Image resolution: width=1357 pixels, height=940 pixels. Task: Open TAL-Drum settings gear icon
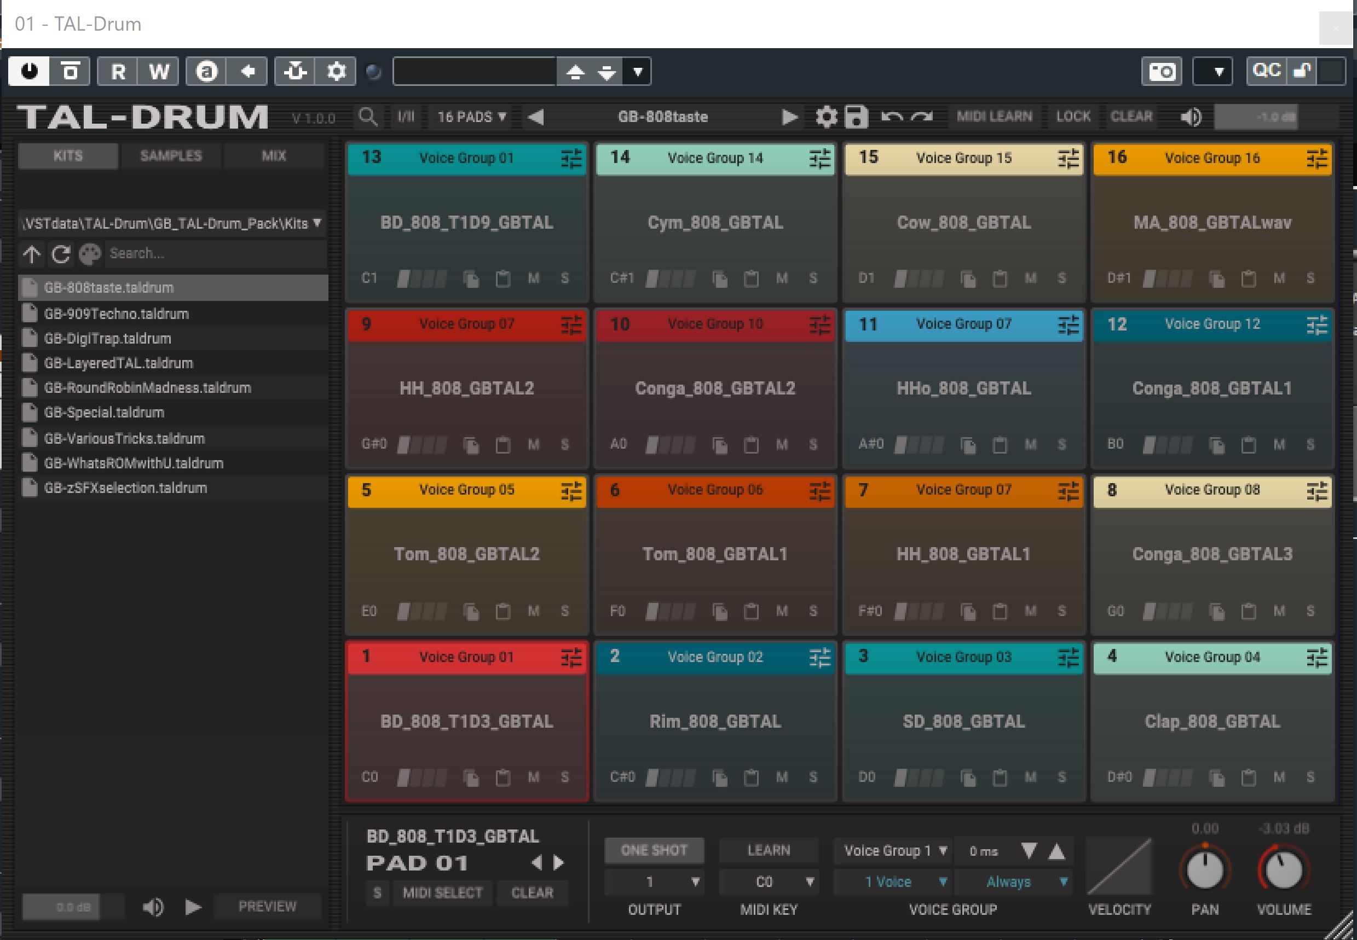click(x=826, y=117)
